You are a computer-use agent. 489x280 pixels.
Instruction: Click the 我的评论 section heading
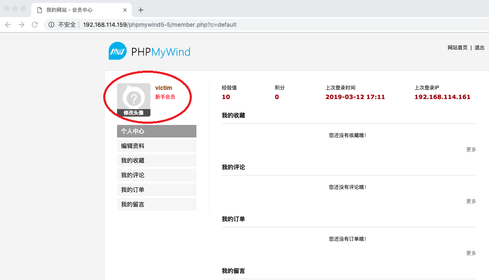point(233,167)
